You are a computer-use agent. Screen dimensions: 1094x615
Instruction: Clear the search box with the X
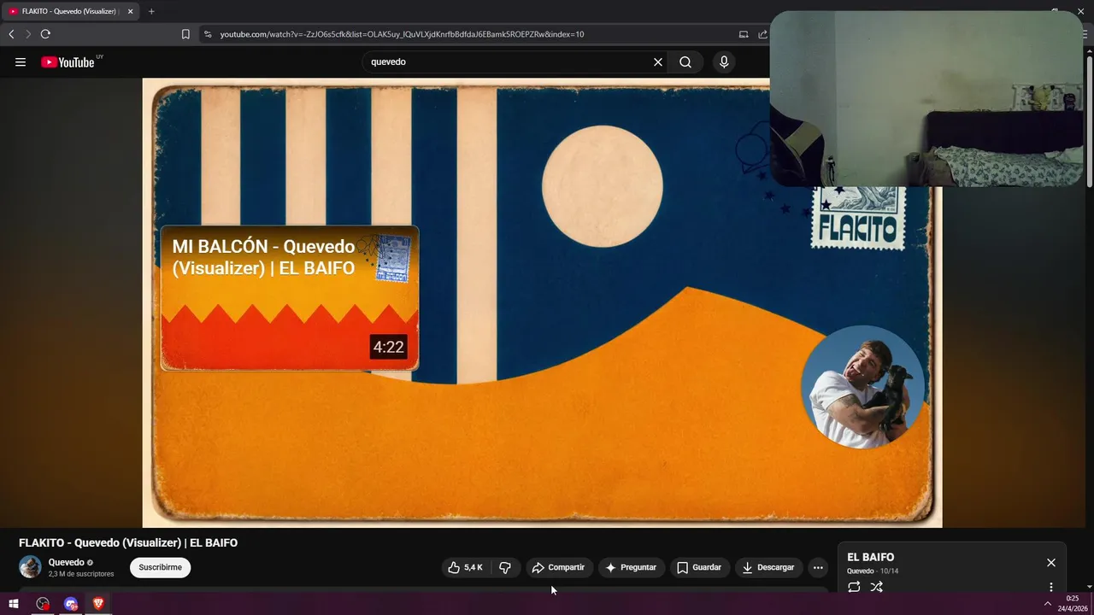click(658, 62)
